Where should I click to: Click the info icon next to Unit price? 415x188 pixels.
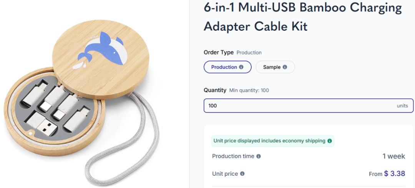tap(242, 174)
